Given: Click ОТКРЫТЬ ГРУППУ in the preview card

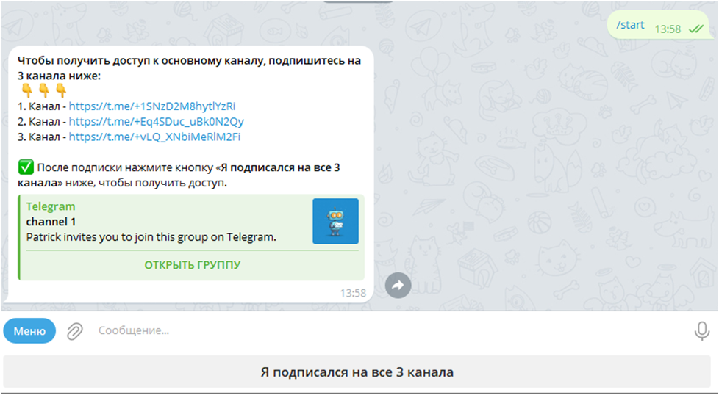Looking at the screenshot, I should 192,265.
